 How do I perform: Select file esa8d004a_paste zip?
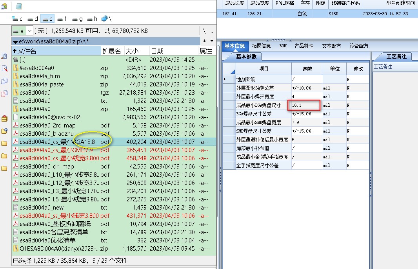tap(114, 84)
